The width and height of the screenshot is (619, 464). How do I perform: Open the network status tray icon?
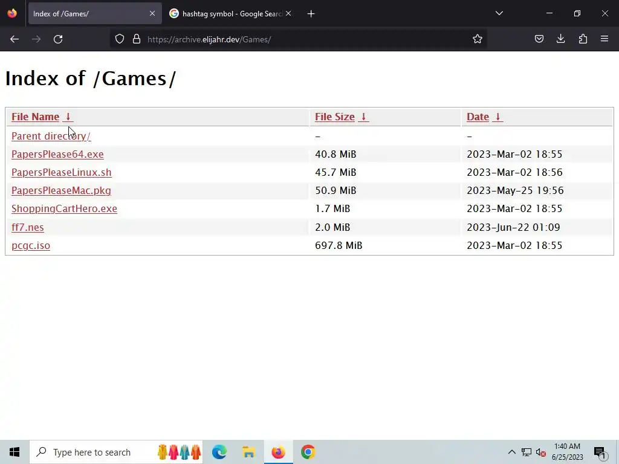coord(527,452)
